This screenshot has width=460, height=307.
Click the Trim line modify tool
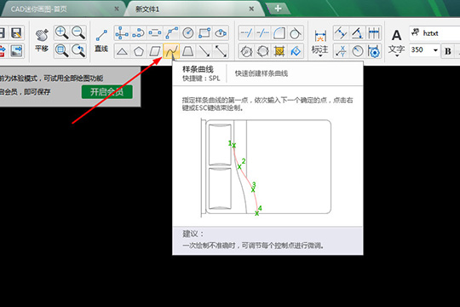pyautogui.click(x=262, y=33)
